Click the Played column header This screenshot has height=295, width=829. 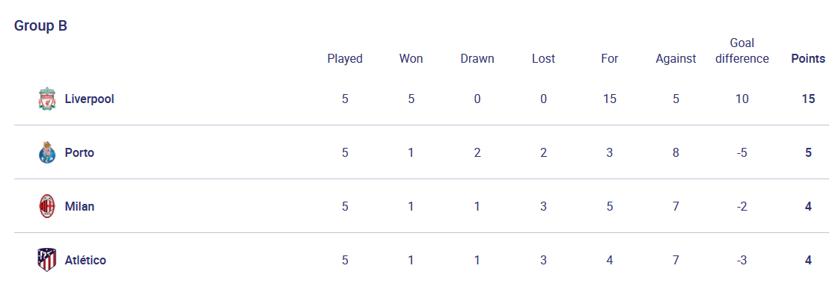(x=345, y=58)
